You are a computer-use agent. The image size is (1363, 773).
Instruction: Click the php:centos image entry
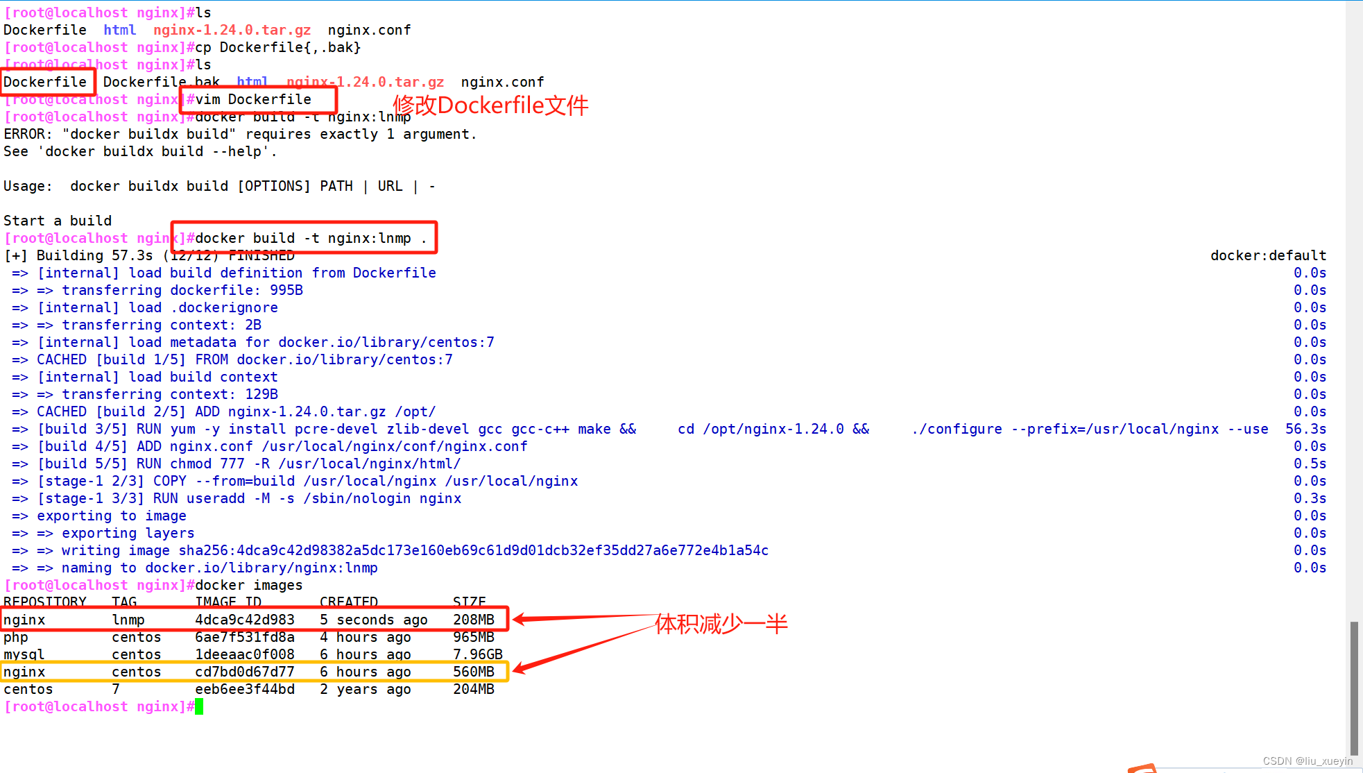[x=252, y=636]
